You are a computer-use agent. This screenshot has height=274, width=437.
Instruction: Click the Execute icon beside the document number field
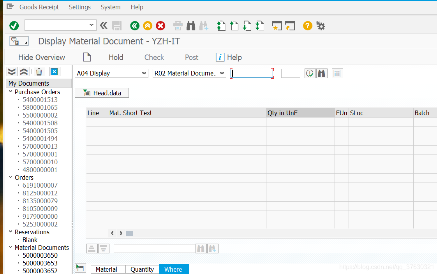coord(310,73)
